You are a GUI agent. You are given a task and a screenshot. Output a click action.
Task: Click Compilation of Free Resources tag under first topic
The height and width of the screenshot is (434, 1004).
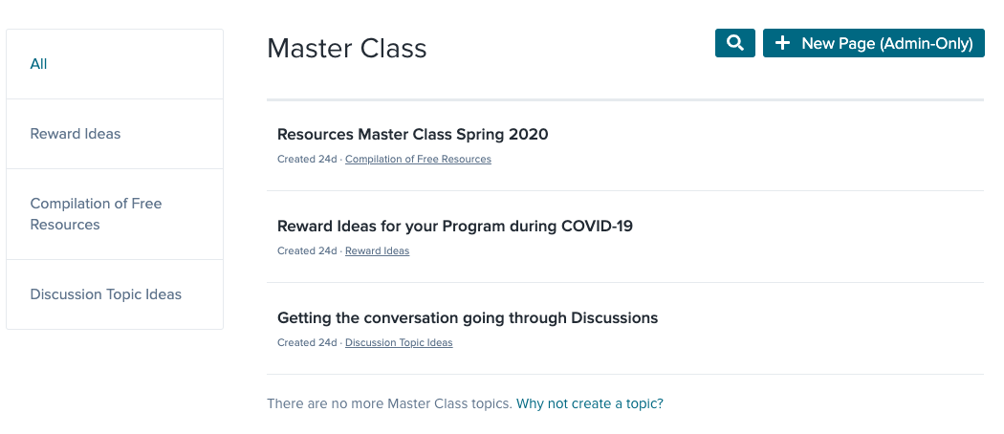418,160
